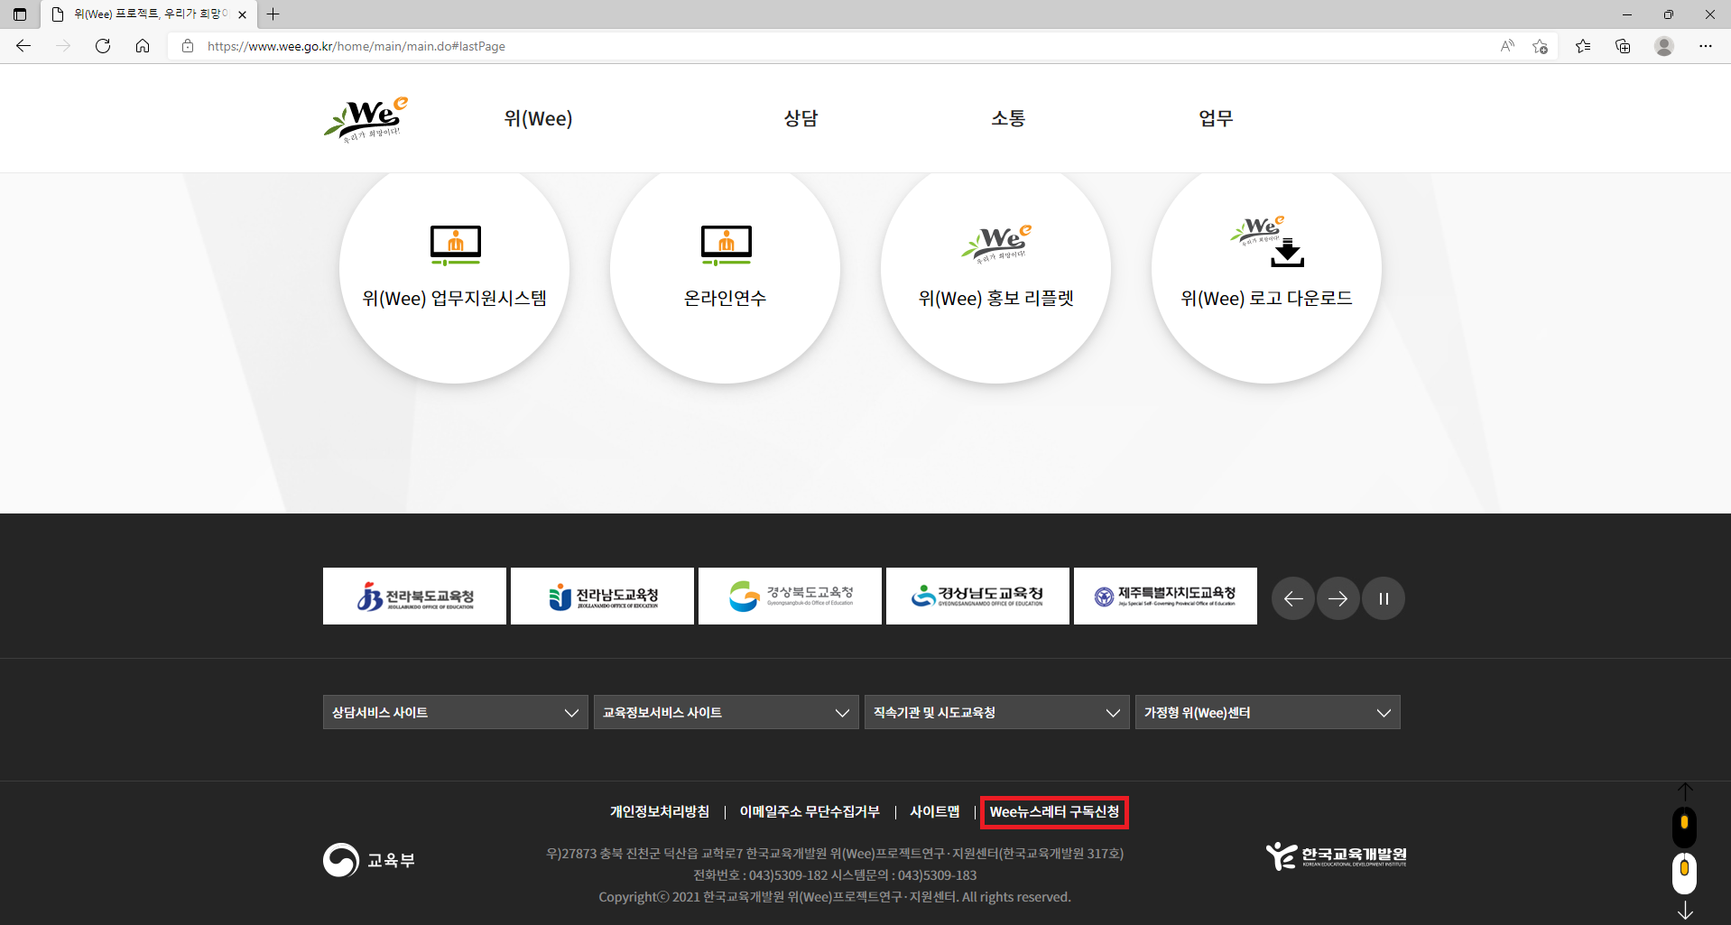Open 경상북도교육청 banner
The height and width of the screenshot is (925, 1731).
pyautogui.click(x=790, y=596)
